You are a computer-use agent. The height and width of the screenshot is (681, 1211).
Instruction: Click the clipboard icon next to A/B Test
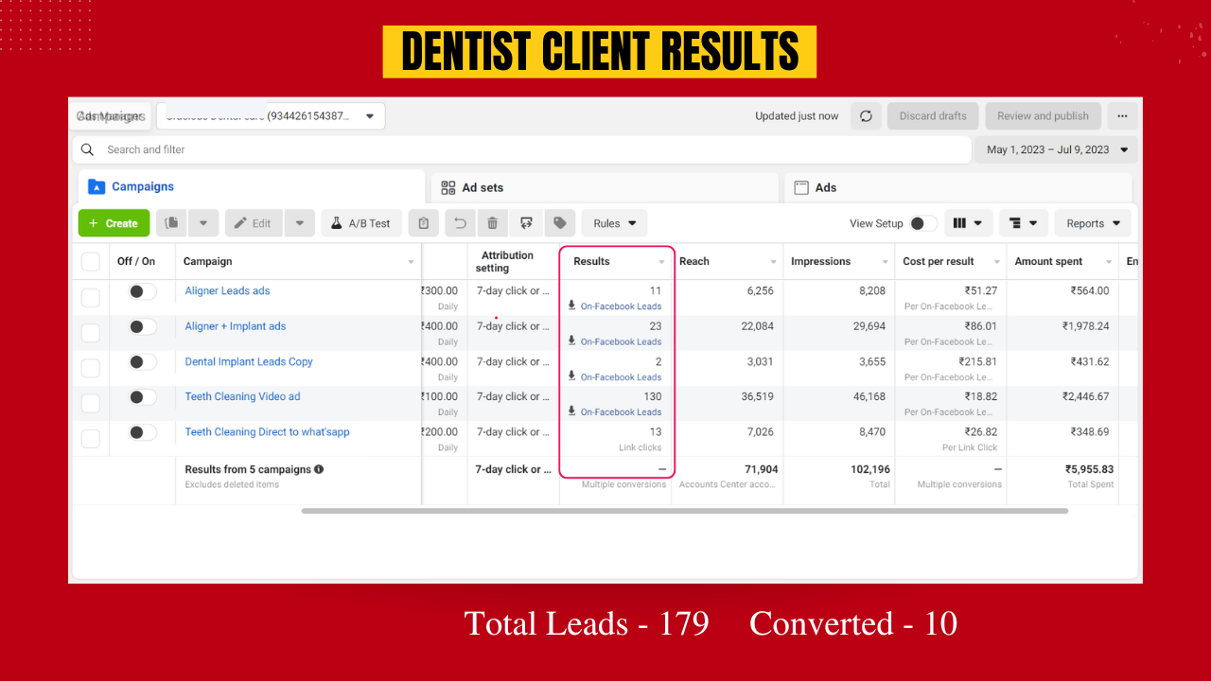point(424,223)
